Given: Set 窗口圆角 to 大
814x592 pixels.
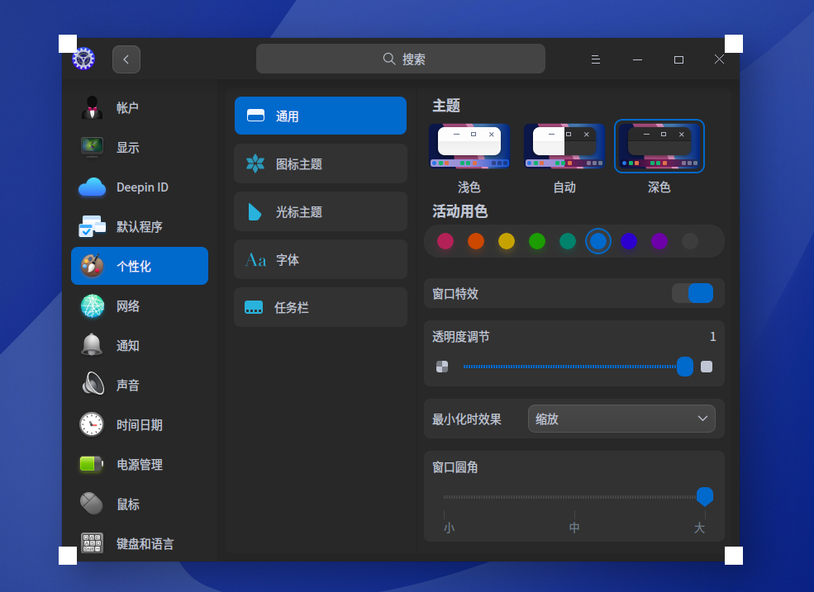Looking at the screenshot, I should pos(699,528).
